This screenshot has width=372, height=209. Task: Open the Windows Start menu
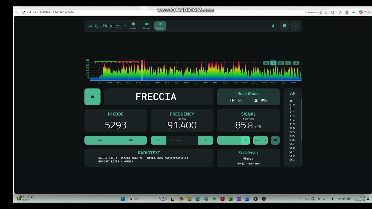pos(123,199)
